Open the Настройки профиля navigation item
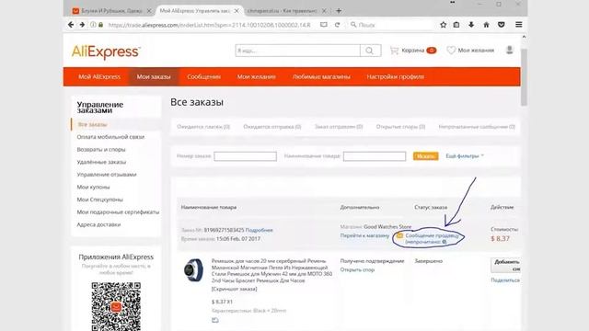 396,77
